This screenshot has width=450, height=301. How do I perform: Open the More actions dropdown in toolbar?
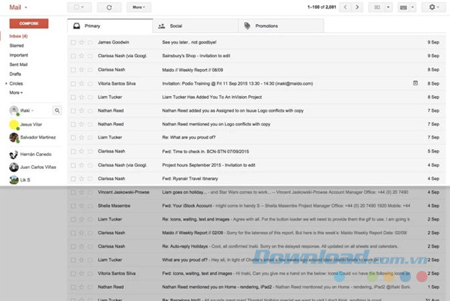click(137, 8)
